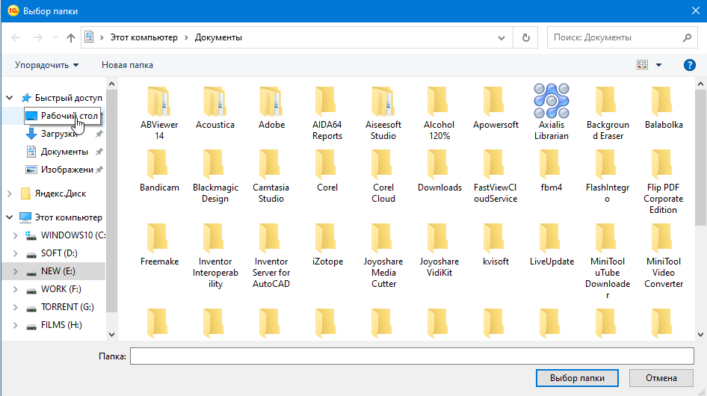The height and width of the screenshot is (396, 707).
Task: Select the Camtasia Studio folder
Action: point(271,177)
